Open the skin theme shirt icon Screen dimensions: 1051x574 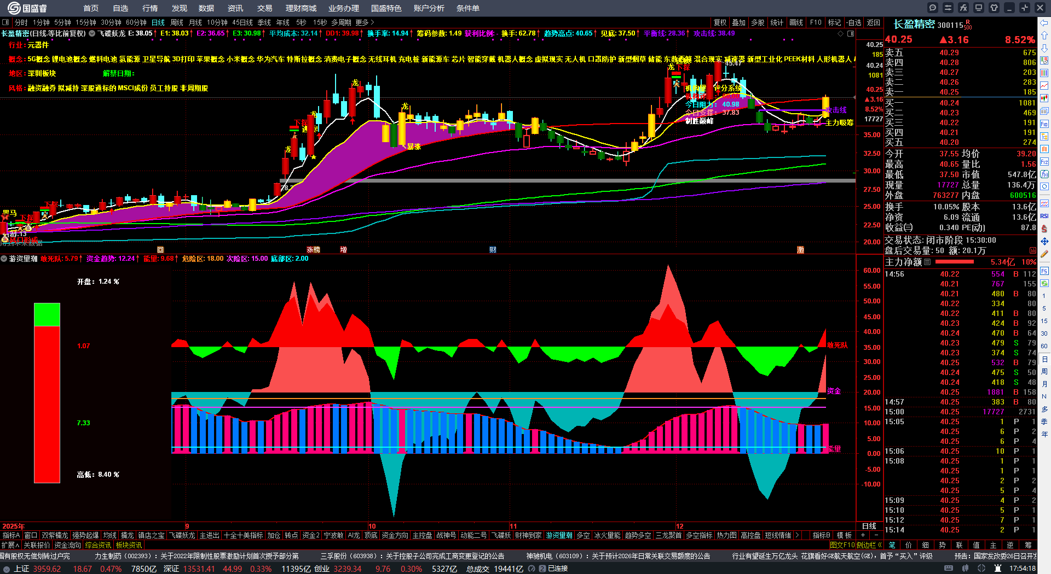point(994,8)
